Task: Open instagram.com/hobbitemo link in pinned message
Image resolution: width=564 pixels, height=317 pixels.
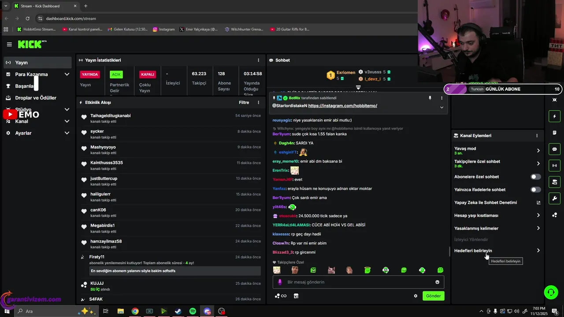Action: (x=343, y=106)
